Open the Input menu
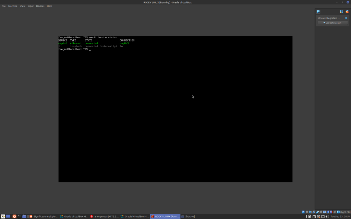The image size is (351, 219). [31, 6]
